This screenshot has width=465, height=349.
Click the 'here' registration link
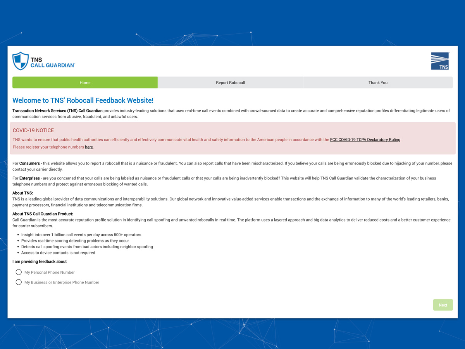pyautogui.click(x=89, y=147)
